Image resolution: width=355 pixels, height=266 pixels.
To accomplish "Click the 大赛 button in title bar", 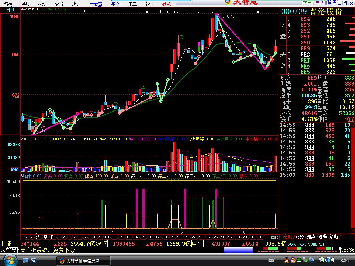I will [308, 2].
